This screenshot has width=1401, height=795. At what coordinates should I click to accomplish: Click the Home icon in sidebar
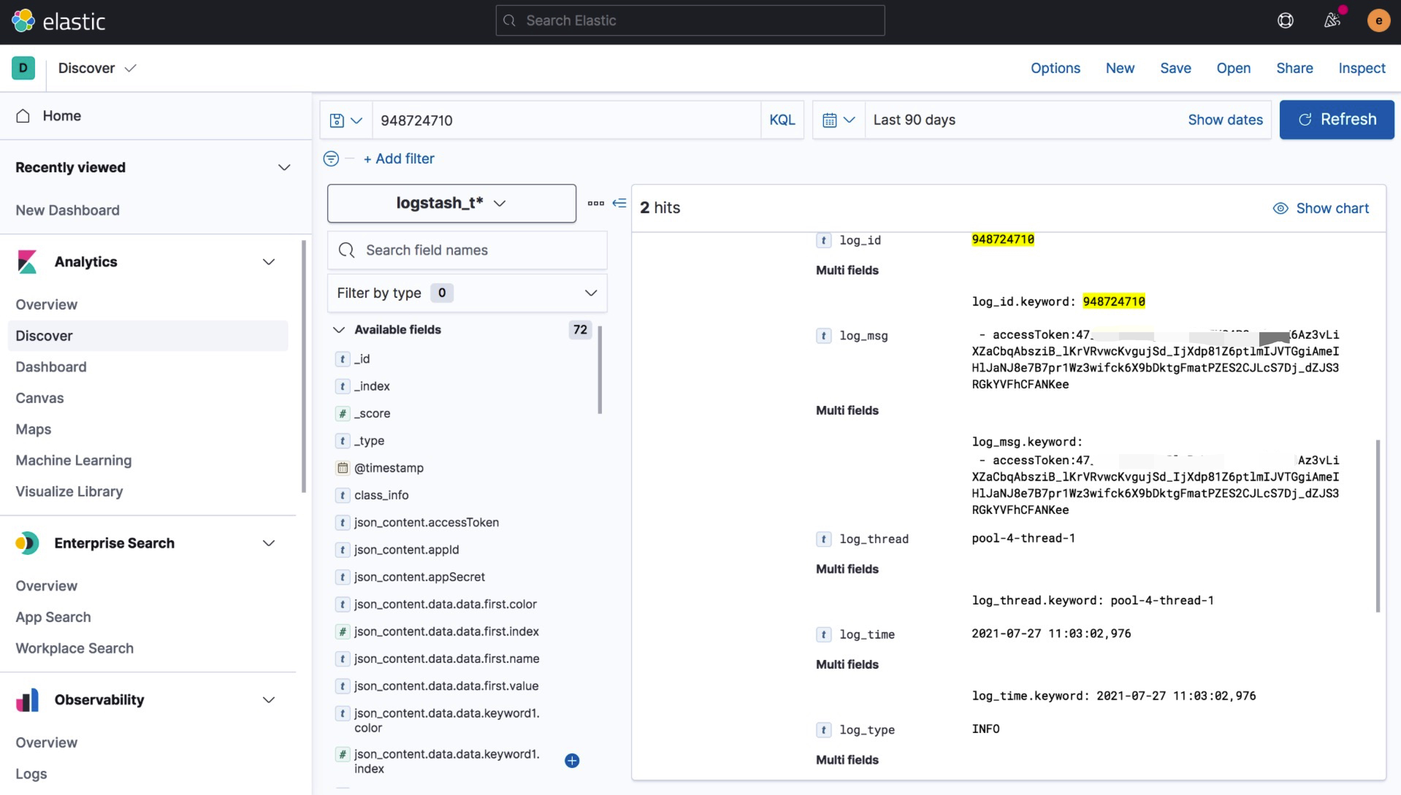[23, 115]
